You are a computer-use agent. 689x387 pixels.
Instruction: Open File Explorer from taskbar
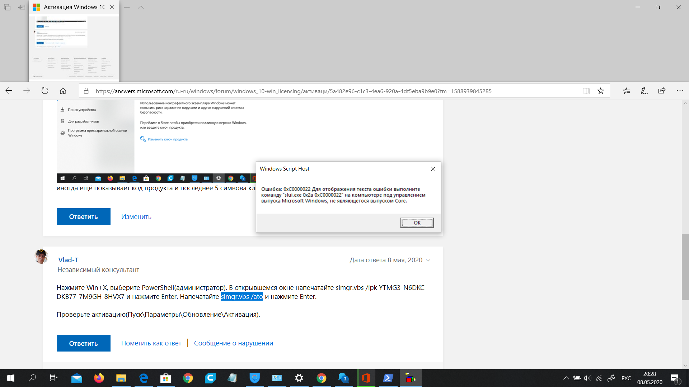121,378
